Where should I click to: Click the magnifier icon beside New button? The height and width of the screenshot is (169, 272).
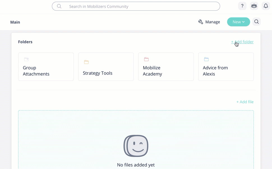257,22
